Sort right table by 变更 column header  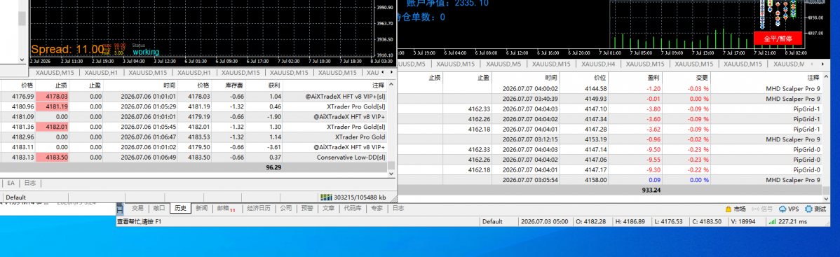pos(686,78)
